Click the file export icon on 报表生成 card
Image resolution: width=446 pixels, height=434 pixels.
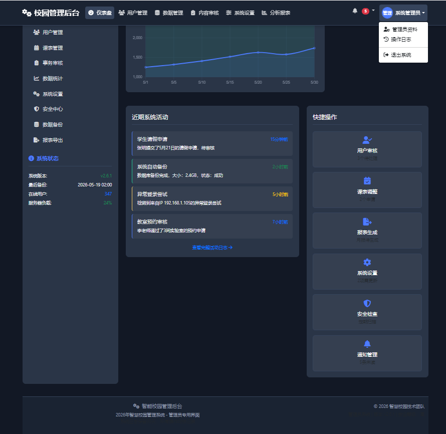tap(367, 222)
